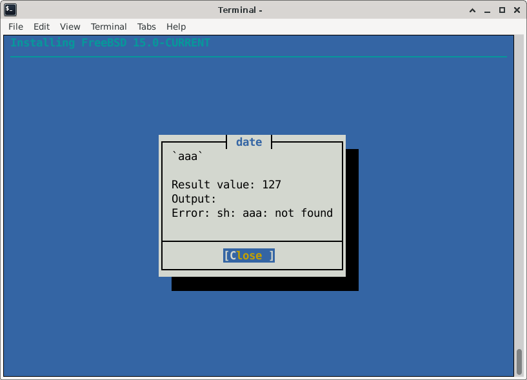
Task: Open the Help menu
Action: [x=176, y=26]
